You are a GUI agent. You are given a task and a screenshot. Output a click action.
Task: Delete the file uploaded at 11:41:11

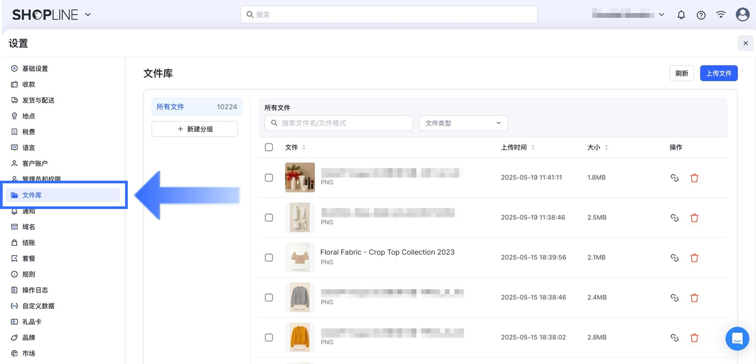pos(694,178)
